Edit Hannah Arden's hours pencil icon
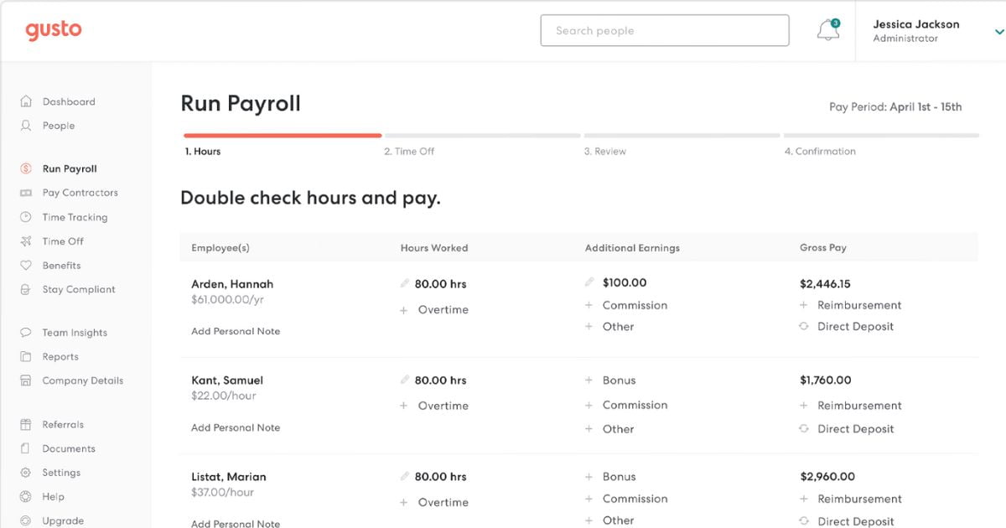 405,283
